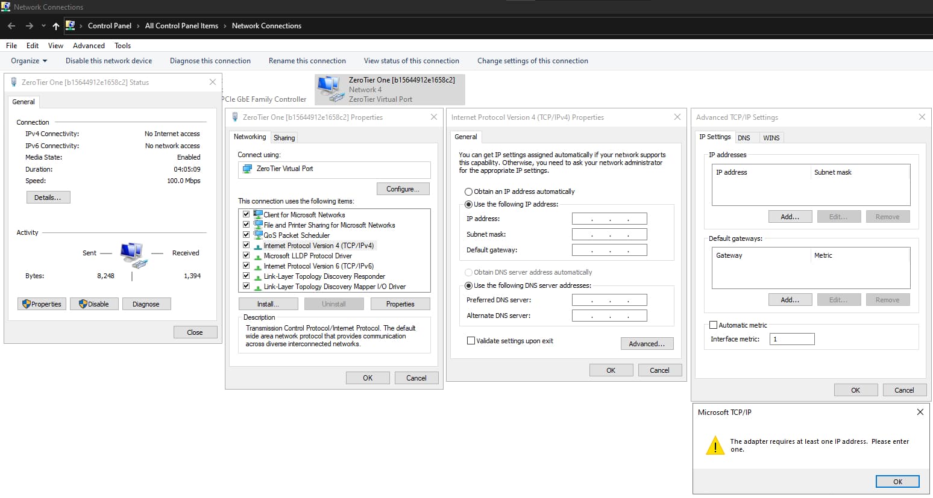Uncheck Internet Protocol Version 6 (TCP/IPv6)
This screenshot has height=498, width=933.
point(246,266)
